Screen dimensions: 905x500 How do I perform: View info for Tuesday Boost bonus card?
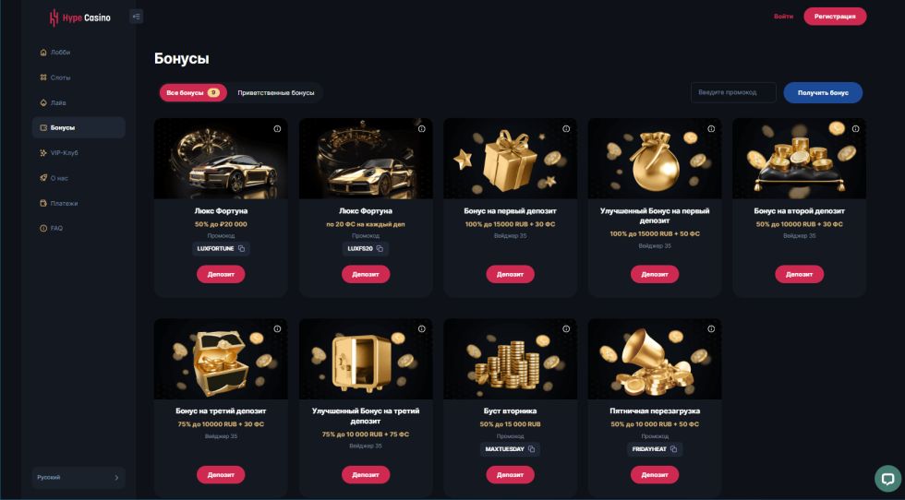coord(566,328)
